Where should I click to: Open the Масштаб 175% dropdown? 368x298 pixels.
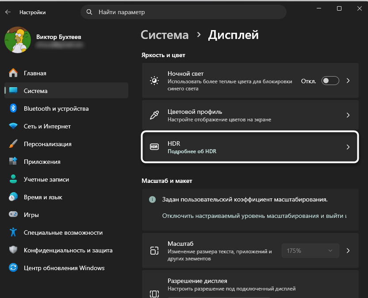pos(310,251)
